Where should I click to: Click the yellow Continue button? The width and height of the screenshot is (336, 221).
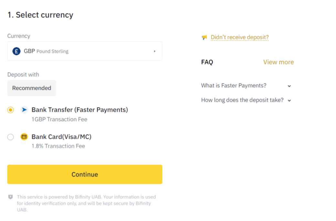[85, 174]
